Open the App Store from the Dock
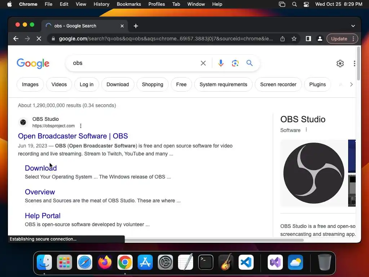This screenshot has width=369, height=277. tap(145, 262)
